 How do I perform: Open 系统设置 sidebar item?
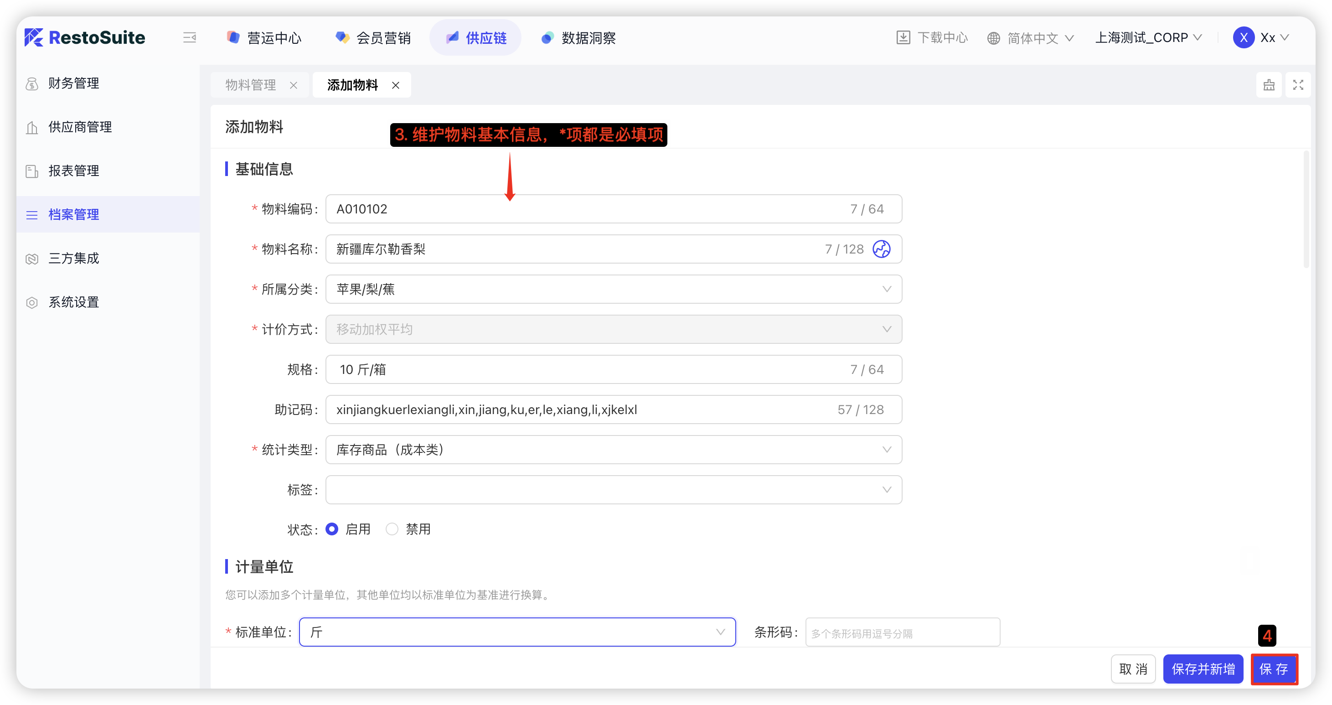[73, 302]
